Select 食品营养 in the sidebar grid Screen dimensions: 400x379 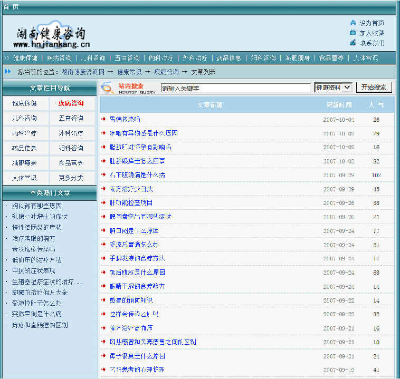point(71,163)
